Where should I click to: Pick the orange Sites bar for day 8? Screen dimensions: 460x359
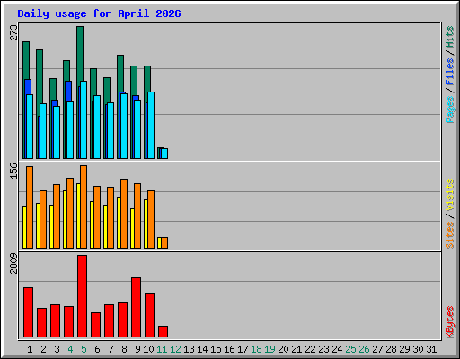(124, 214)
